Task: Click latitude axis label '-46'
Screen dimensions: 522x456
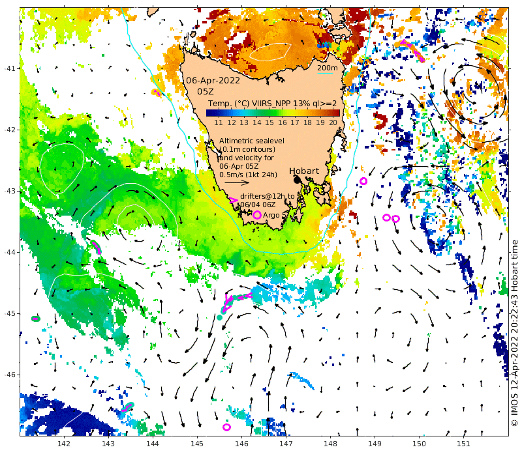Action: point(8,375)
